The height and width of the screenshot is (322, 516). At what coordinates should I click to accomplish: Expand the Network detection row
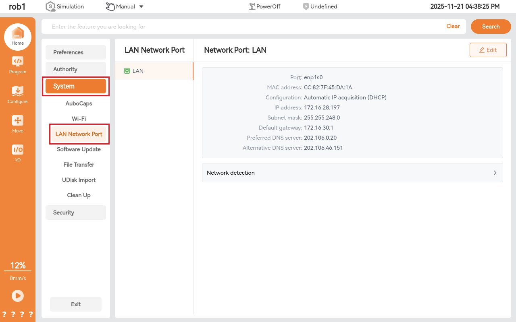(352, 173)
